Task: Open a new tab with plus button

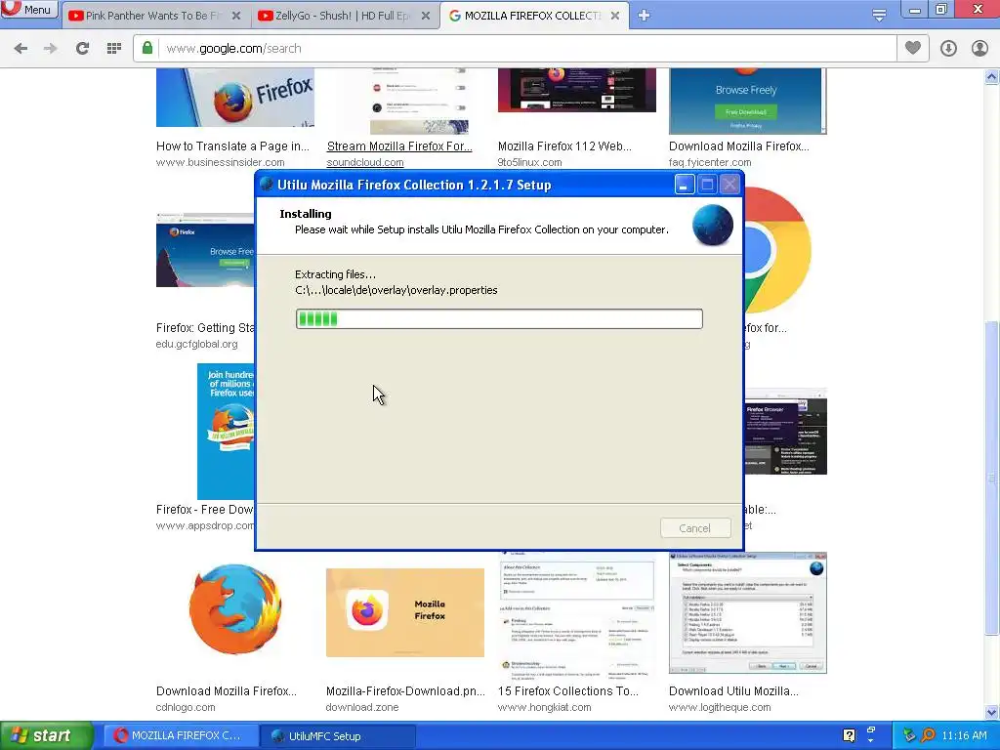Action: pyautogui.click(x=645, y=16)
